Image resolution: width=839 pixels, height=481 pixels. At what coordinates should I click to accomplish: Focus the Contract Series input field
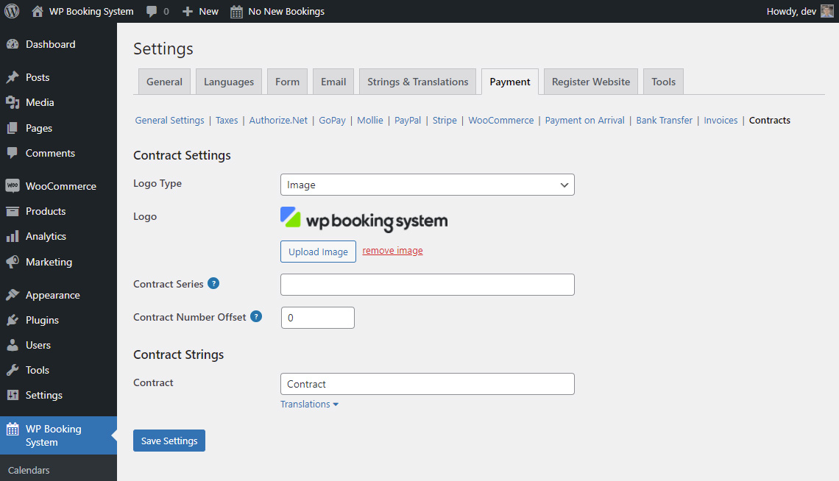coord(428,285)
